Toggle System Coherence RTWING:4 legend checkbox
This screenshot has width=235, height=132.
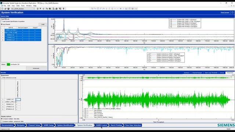pyautogui.click(x=149, y=61)
